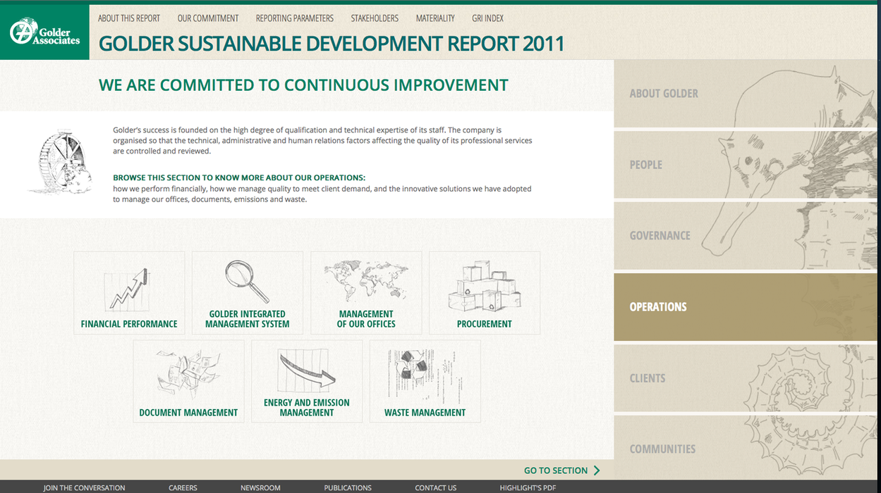The width and height of the screenshot is (881, 493).
Task: Open the Clients section tab
Action: (x=648, y=378)
